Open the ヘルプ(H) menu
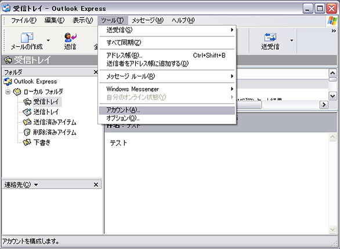Screen dimensions: 340x249 pos(183,20)
